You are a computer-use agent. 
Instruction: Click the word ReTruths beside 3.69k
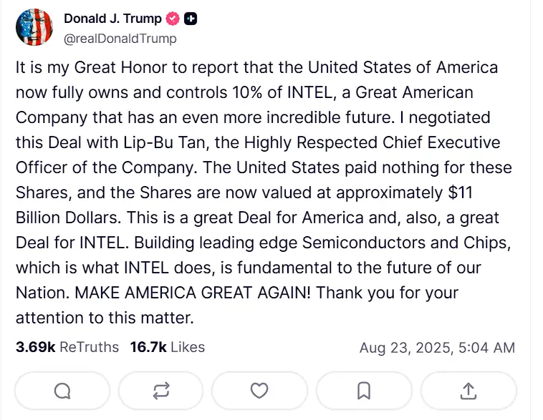pyautogui.click(x=90, y=347)
